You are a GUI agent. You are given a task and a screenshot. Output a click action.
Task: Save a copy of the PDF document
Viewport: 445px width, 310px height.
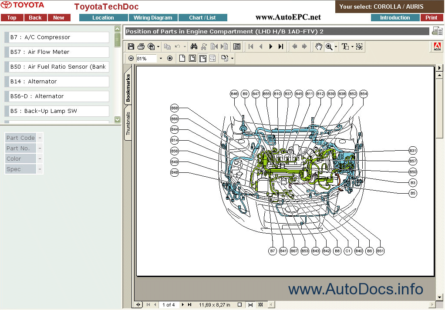click(131, 46)
